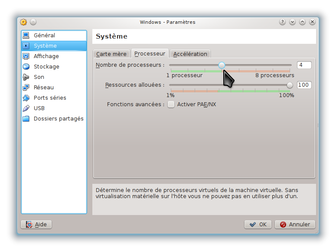This screenshot has height=251, width=336.
Task: Open Aide help button
Action: (36, 225)
